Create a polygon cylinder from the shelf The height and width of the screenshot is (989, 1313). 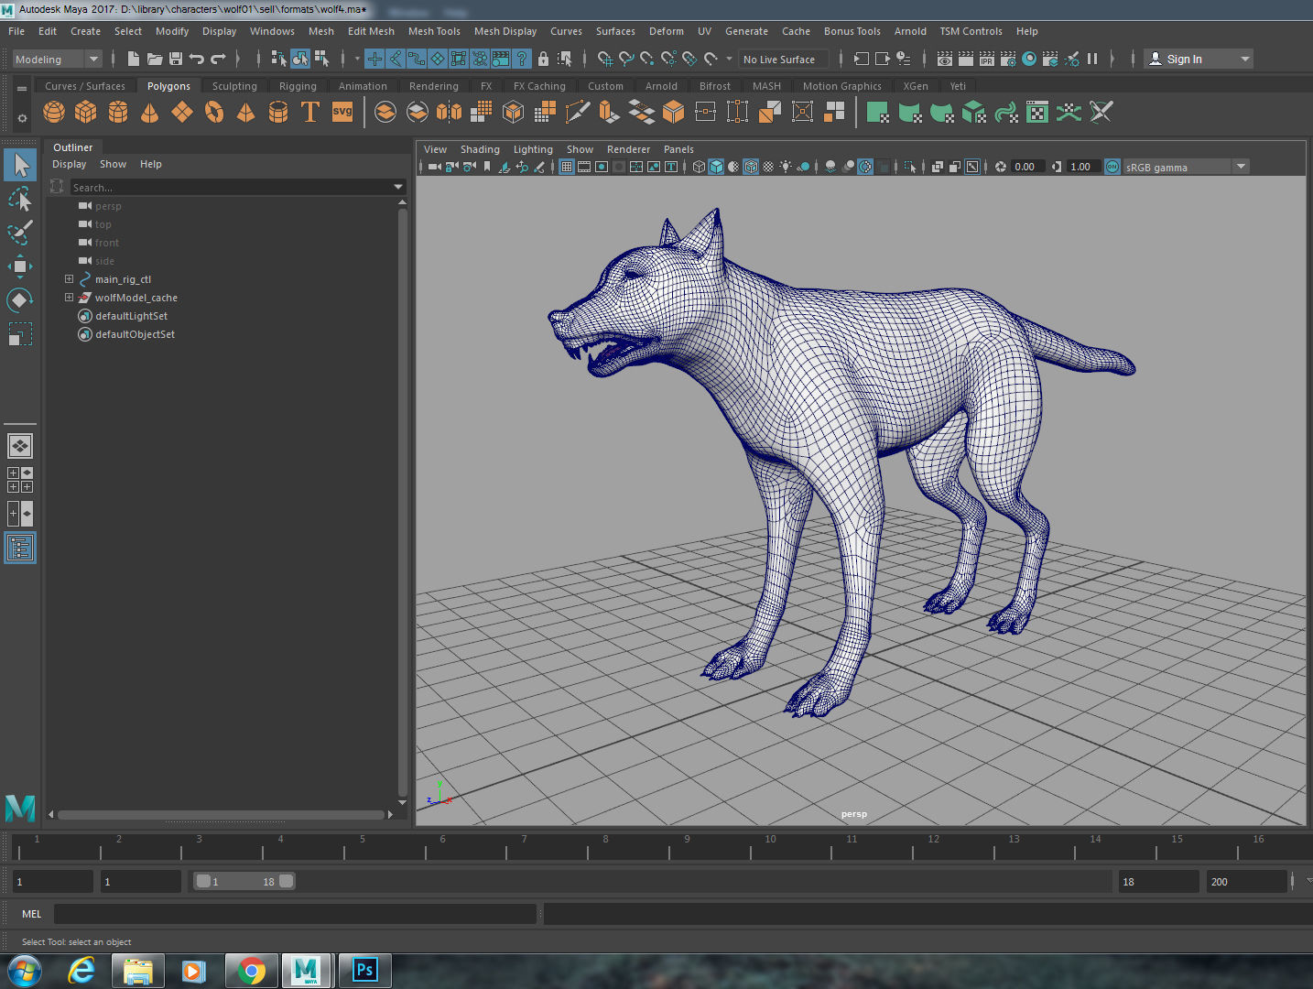118,113
